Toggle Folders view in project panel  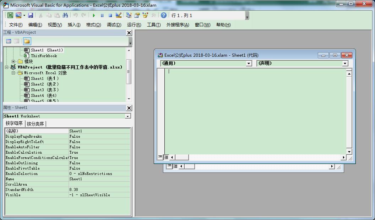pyautogui.click(x=27, y=41)
